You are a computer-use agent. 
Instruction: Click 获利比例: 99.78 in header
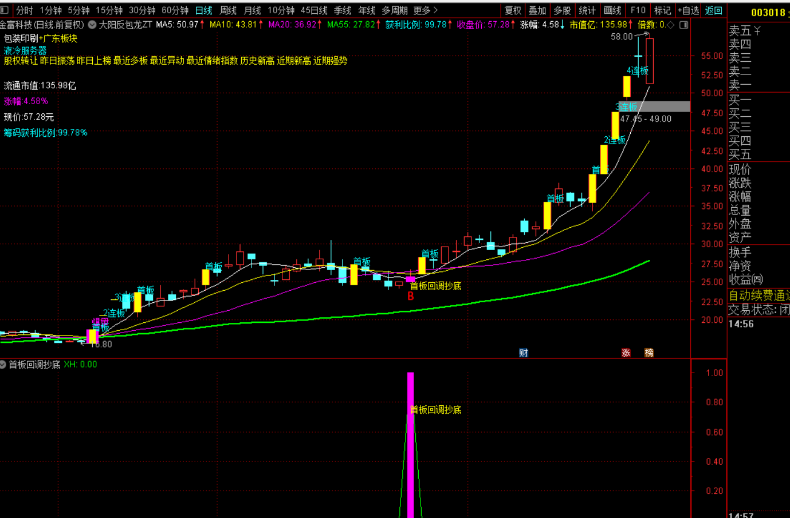point(416,25)
